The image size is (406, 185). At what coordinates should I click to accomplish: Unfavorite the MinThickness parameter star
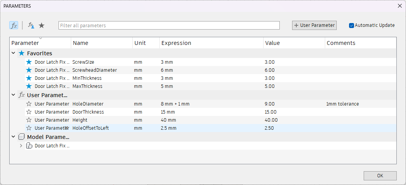point(29,78)
